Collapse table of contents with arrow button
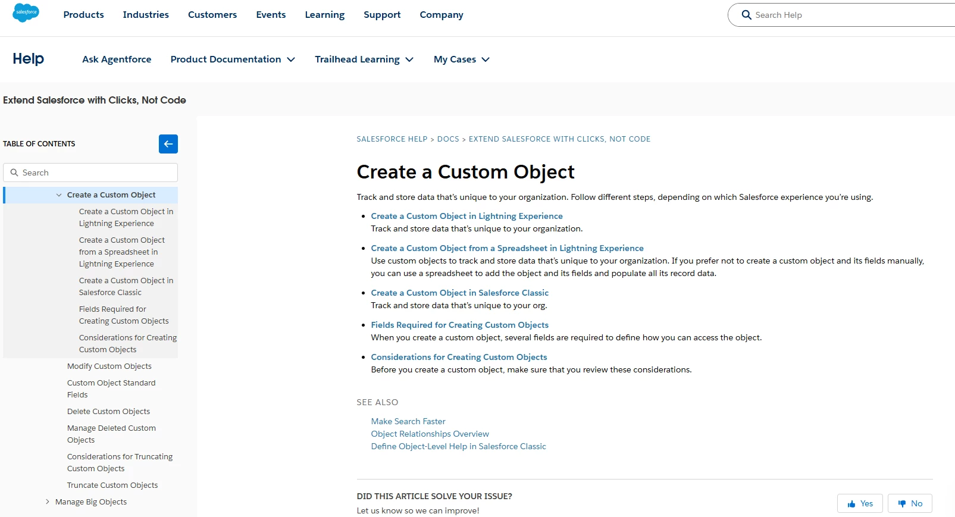The height and width of the screenshot is (517, 955). 168,144
